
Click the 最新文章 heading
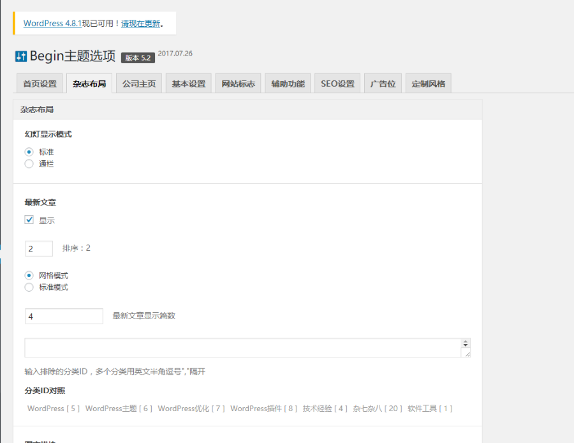coord(40,202)
